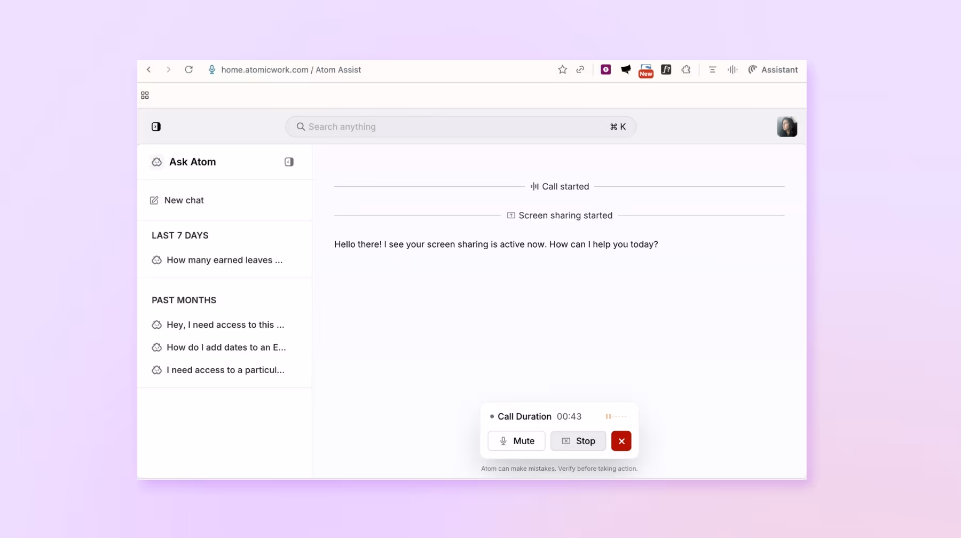Open the purple square extension icon
The height and width of the screenshot is (538, 961).
(x=605, y=69)
